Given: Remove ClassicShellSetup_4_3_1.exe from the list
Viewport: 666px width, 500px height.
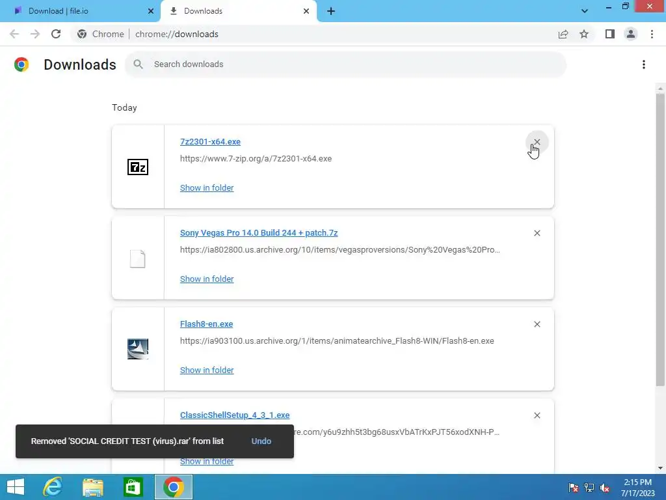Looking at the screenshot, I should tap(537, 415).
